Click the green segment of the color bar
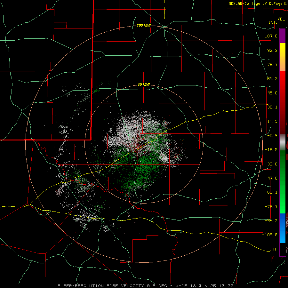Screen dimensions: 288x288 (x=283, y=182)
